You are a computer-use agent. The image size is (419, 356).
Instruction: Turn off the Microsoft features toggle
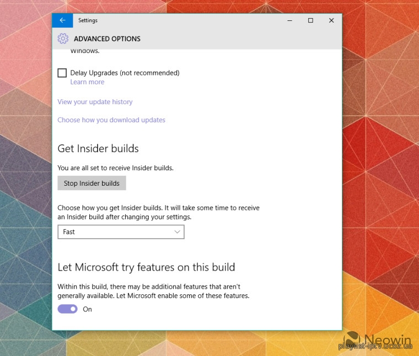coord(68,309)
